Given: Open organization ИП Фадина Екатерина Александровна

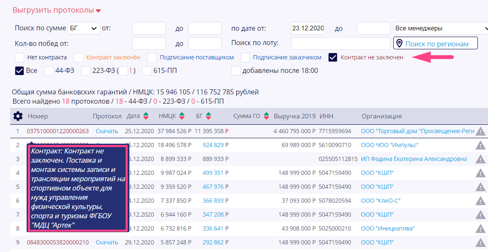Looking at the screenshot, I should pos(414,159).
